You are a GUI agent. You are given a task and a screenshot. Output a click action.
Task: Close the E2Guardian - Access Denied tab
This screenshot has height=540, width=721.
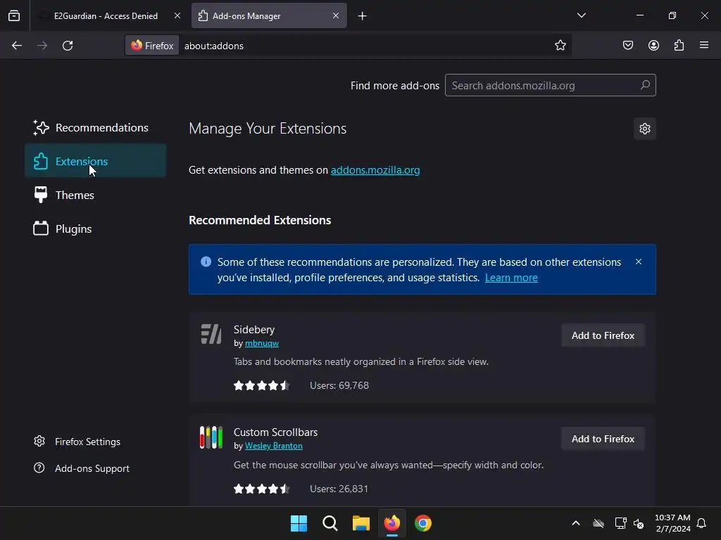click(x=177, y=15)
